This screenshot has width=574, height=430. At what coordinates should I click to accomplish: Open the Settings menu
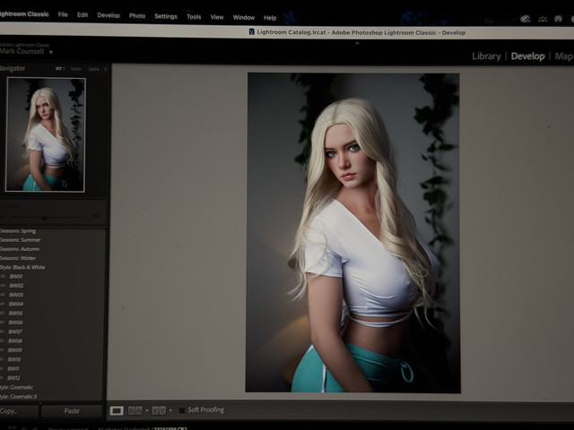pyautogui.click(x=165, y=16)
